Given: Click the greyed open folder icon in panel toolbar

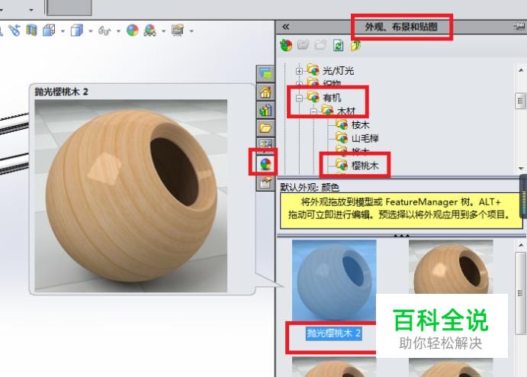Looking at the screenshot, I should point(304,45).
